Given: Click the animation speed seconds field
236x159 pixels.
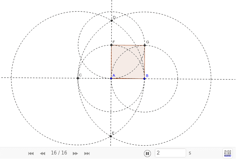Looking at the screenshot, I should coord(170,153).
